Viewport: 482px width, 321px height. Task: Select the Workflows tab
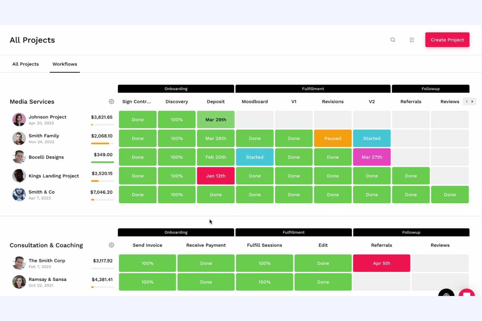(65, 64)
